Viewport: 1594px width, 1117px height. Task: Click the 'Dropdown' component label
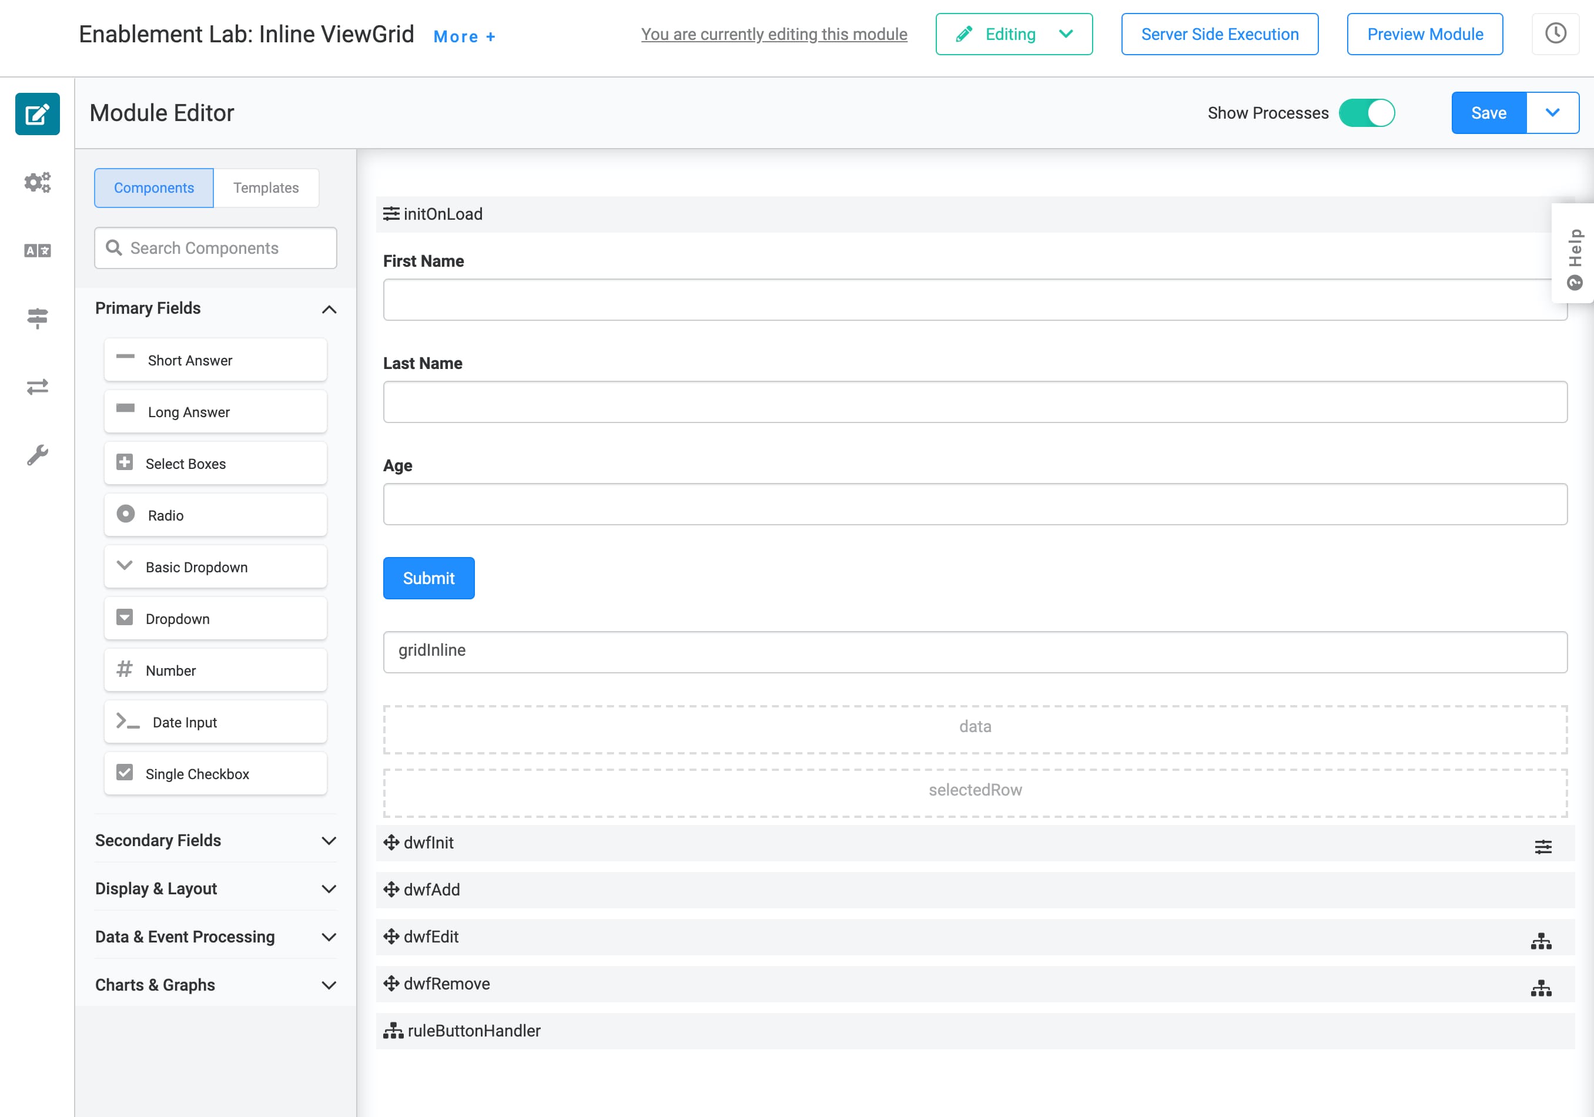[x=178, y=619]
